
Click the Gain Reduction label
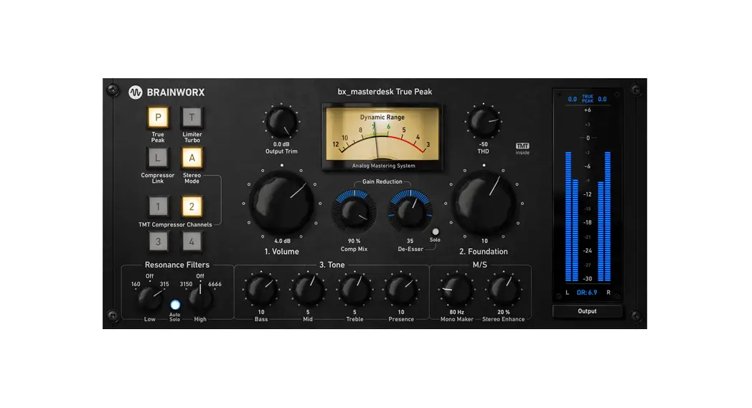(x=382, y=181)
